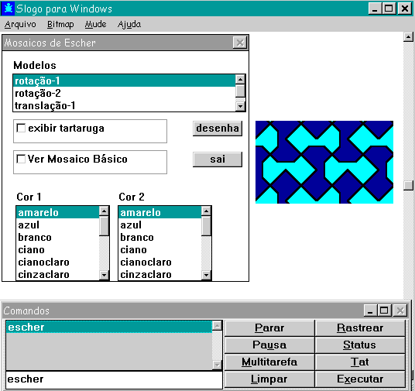Screen dimensions: 415x391
Task: Close the Mosaicos de Escher dialog
Action: pyautogui.click(x=240, y=43)
